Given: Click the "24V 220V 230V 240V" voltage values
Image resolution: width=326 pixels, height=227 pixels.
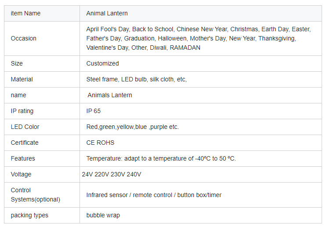Looking at the screenshot, I should pyautogui.click(x=112, y=174).
